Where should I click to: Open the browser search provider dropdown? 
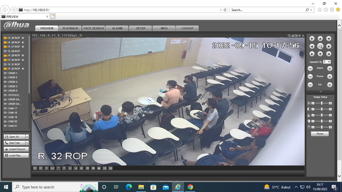311,10
